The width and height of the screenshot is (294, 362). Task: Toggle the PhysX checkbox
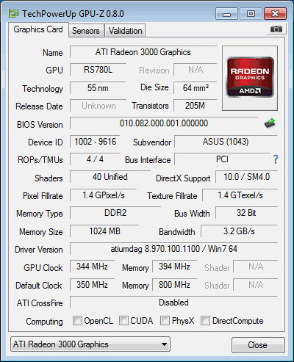pos(165,320)
